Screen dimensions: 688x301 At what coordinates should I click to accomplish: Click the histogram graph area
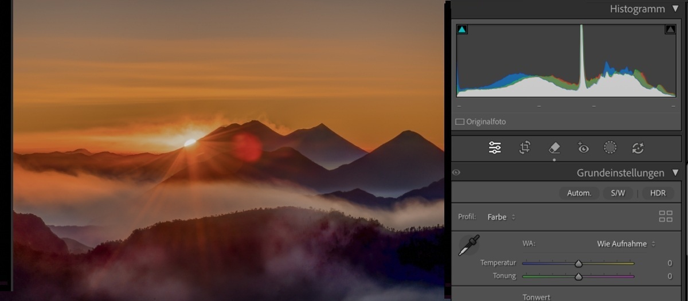[566, 60]
